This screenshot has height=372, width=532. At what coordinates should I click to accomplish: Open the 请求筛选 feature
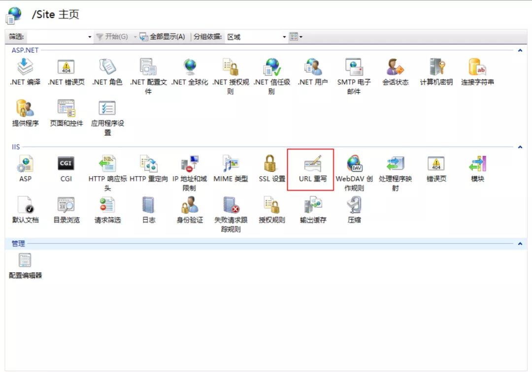coord(107,210)
